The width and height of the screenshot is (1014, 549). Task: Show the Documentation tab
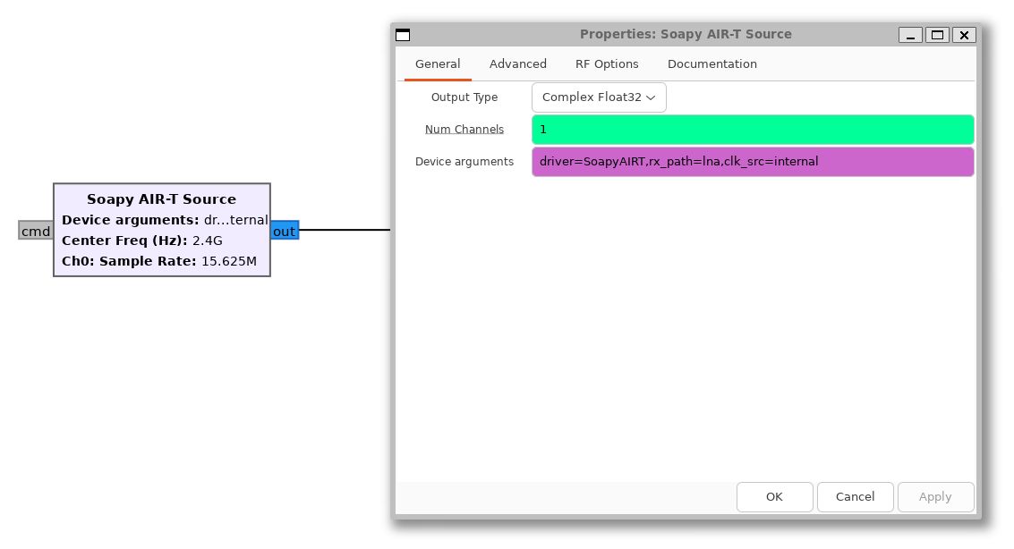point(712,64)
